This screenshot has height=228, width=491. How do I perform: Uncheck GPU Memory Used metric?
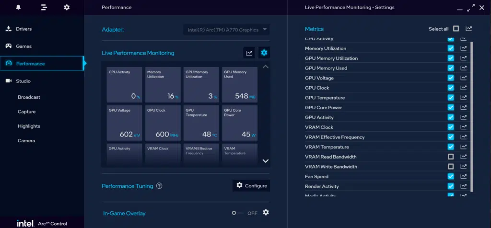coord(451,68)
